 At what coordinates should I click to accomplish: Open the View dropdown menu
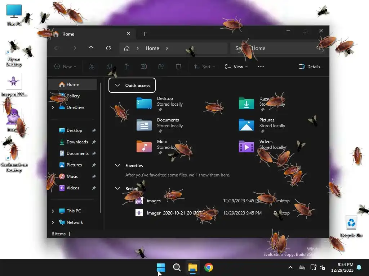coord(236,66)
